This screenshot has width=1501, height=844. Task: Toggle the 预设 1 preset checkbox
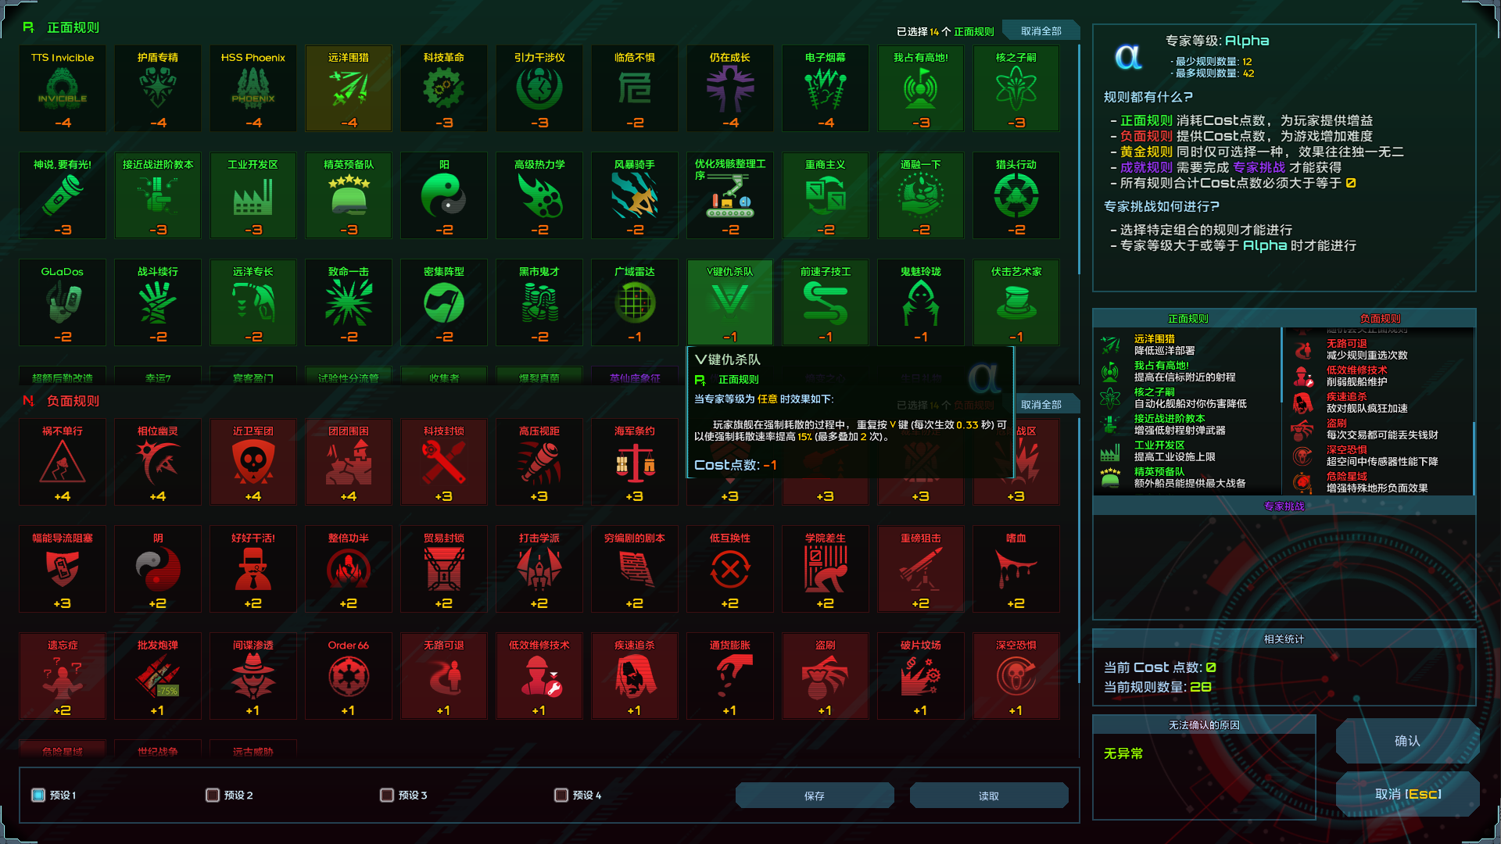tap(38, 795)
